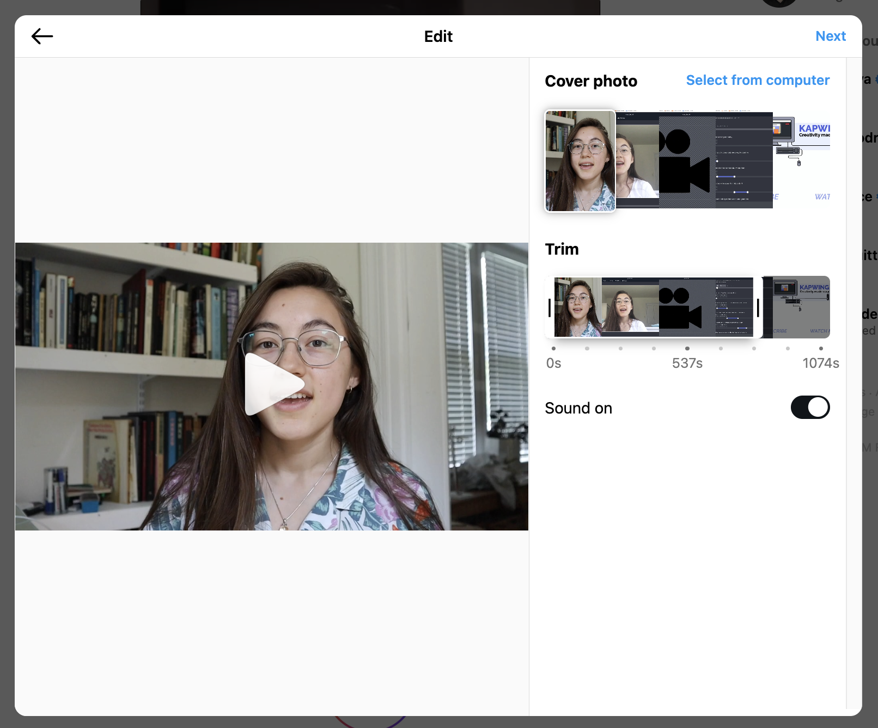Click the right trim handle
The height and width of the screenshot is (728, 878).
(758, 307)
